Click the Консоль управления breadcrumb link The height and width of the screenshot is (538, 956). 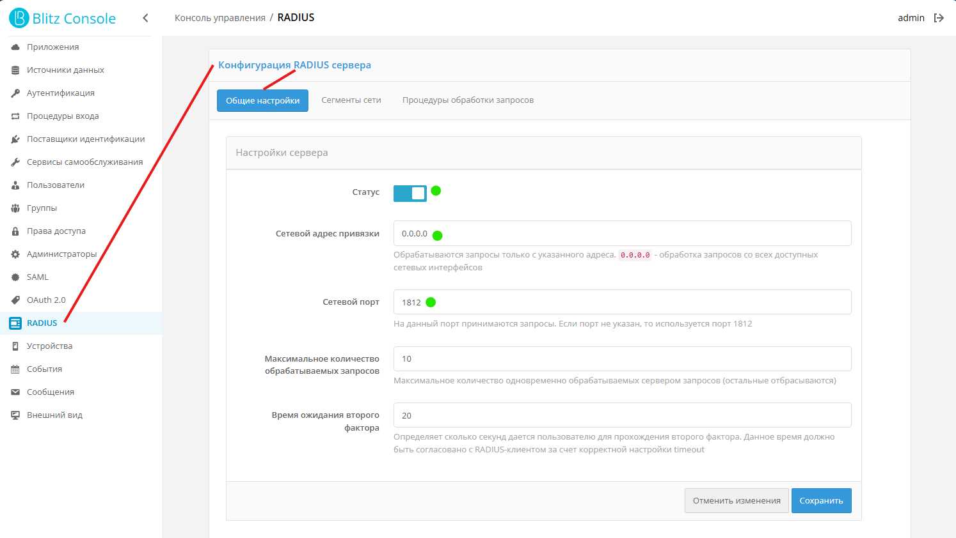pyautogui.click(x=220, y=18)
